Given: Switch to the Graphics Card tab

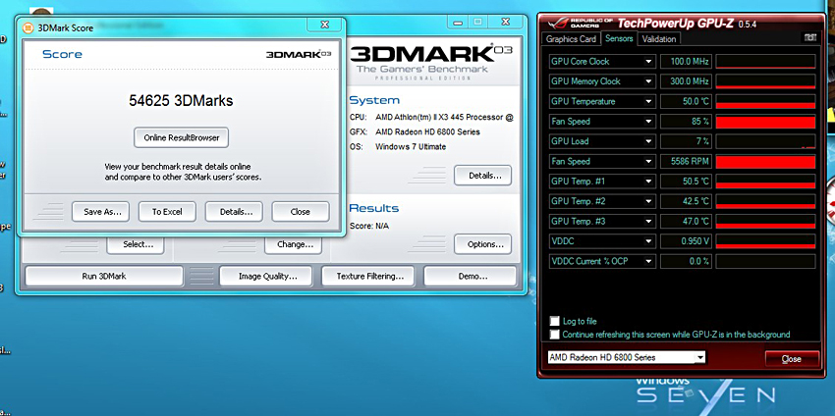Looking at the screenshot, I should pos(571,39).
